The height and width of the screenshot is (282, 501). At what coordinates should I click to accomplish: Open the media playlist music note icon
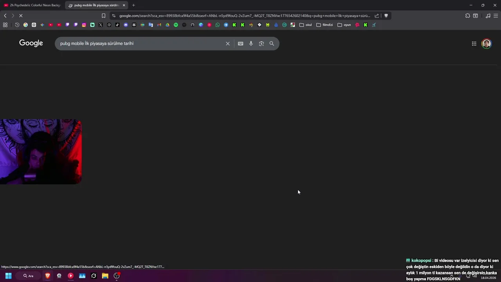click(x=488, y=16)
